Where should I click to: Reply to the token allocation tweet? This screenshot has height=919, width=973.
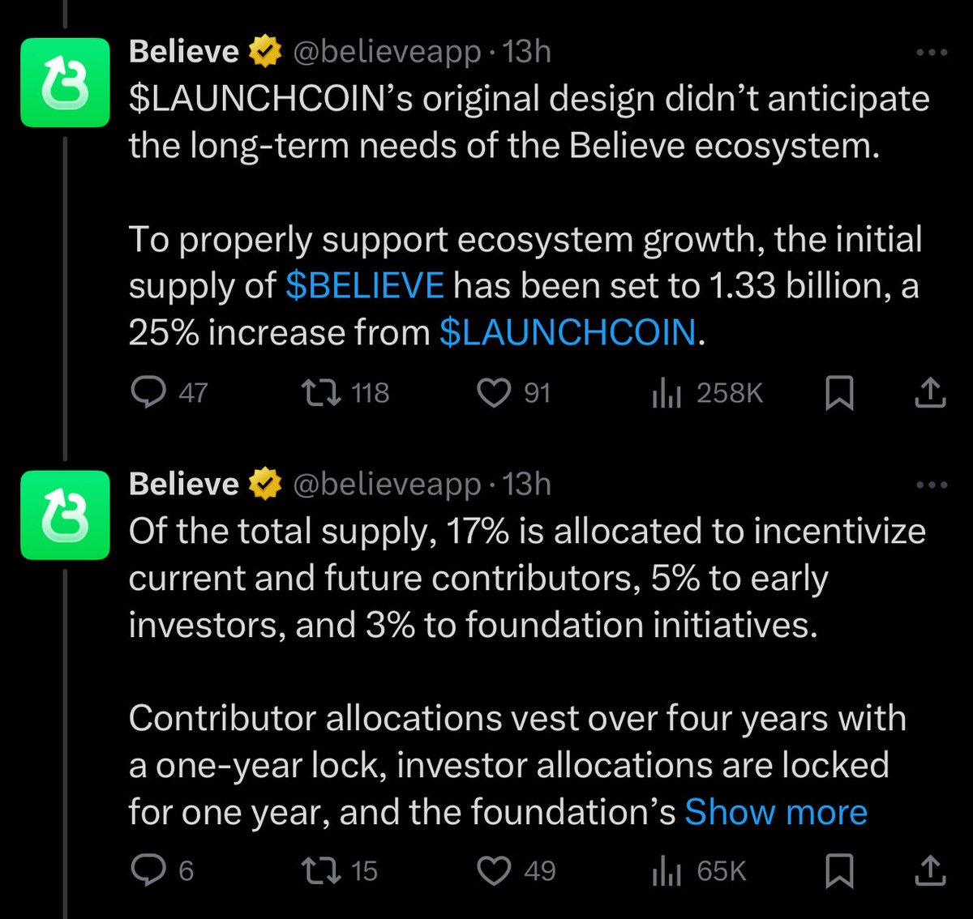point(148,871)
